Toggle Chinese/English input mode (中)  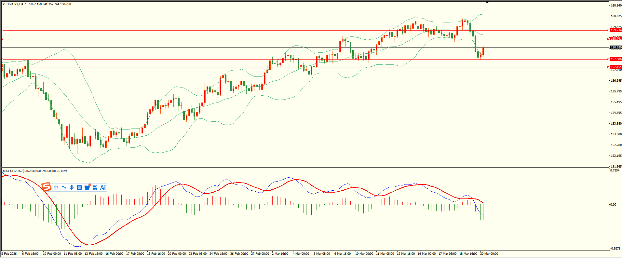pos(56,187)
